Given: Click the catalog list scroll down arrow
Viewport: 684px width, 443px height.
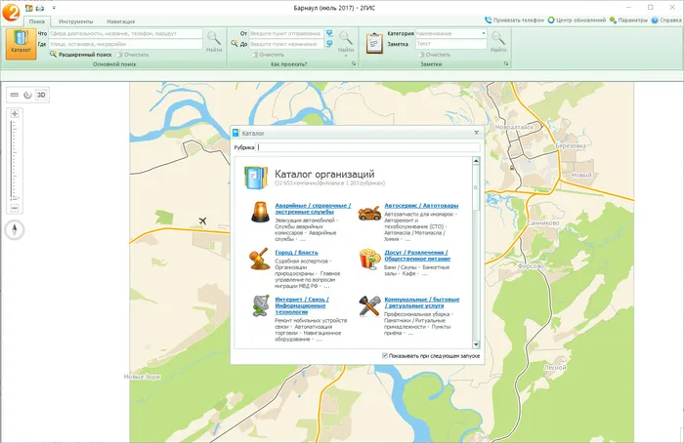Looking at the screenshot, I should 476,344.
